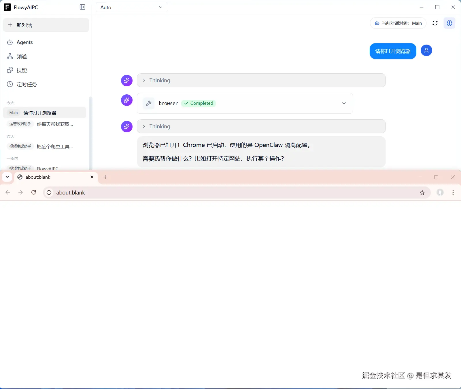View site information icon in address bar

point(49,192)
